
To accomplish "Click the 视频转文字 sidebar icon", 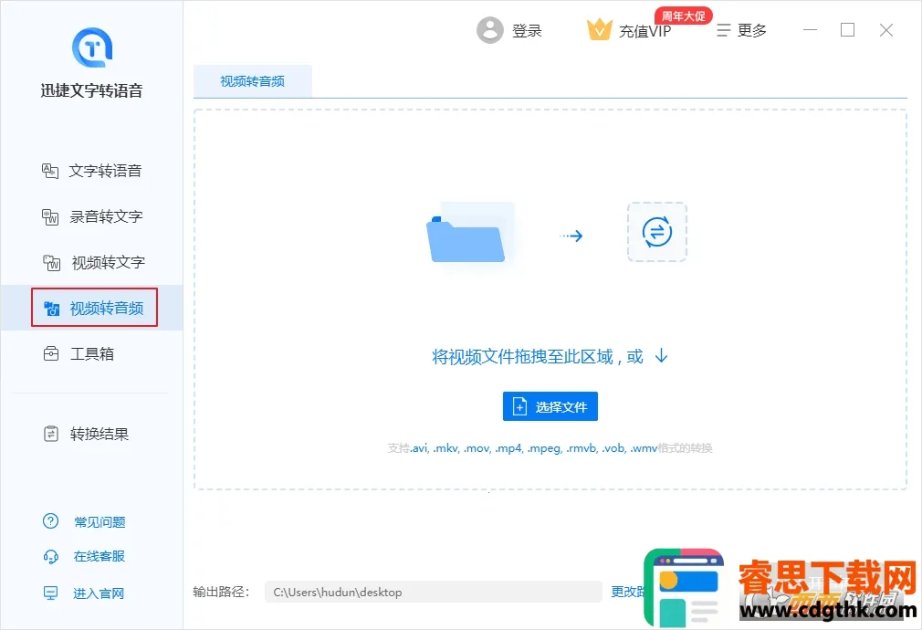I will tap(51, 263).
